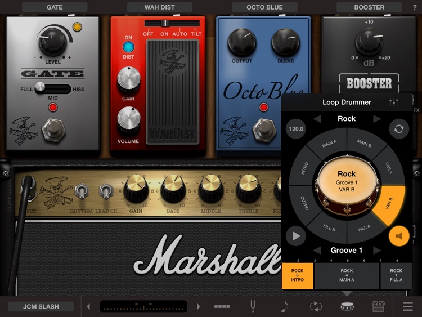
Task: Select the VAR B drum segment
Action: [389, 203]
